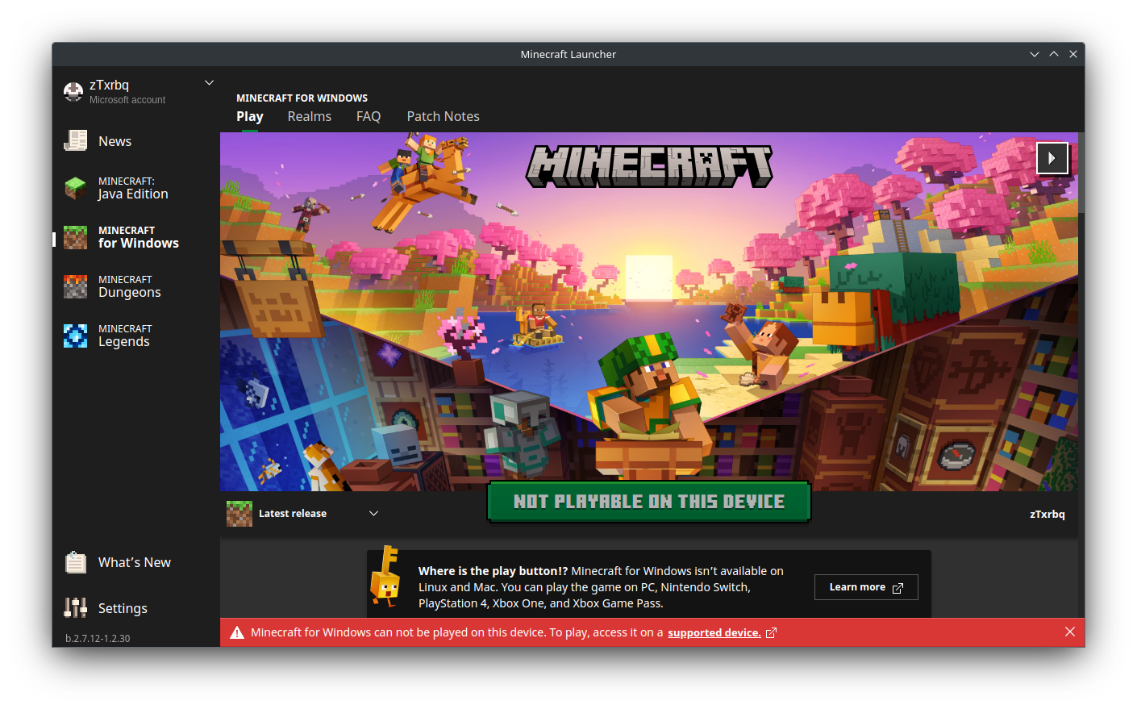The height and width of the screenshot is (709, 1137).
Task: Click the 'Where is the play button!?' text
Action: tap(493, 571)
